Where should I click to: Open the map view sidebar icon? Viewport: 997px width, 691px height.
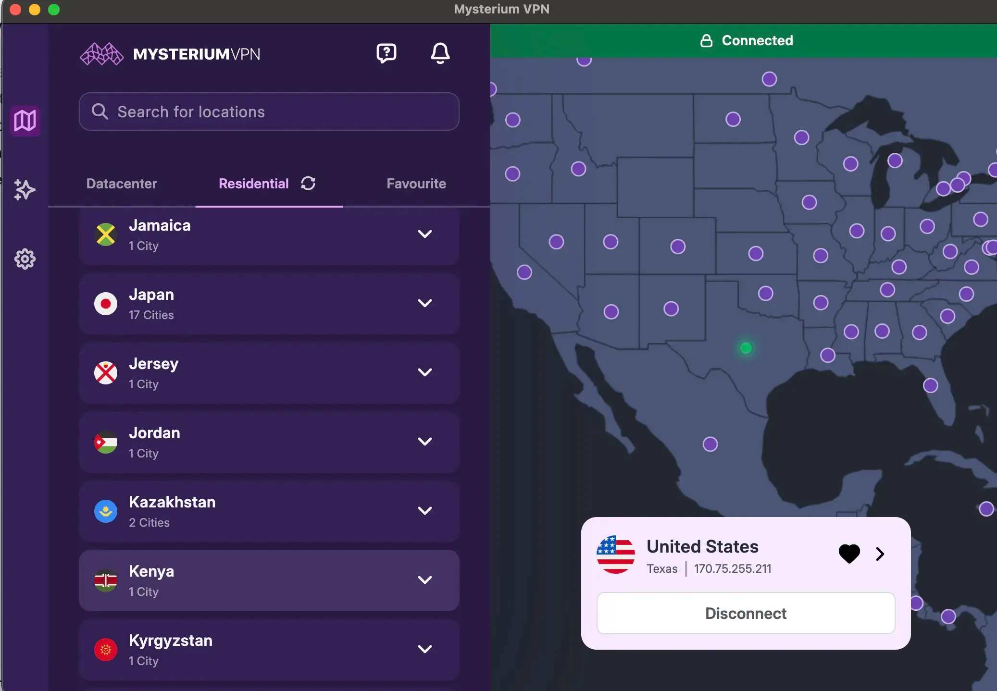pos(25,121)
